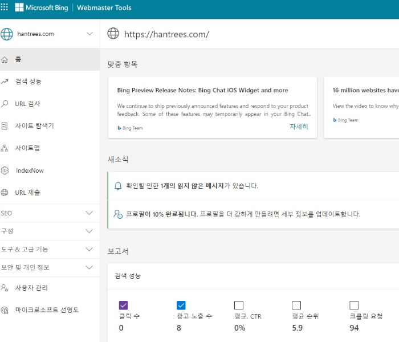
Task: Click the Bing Team logo on 16 million card
Action: pos(335,120)
